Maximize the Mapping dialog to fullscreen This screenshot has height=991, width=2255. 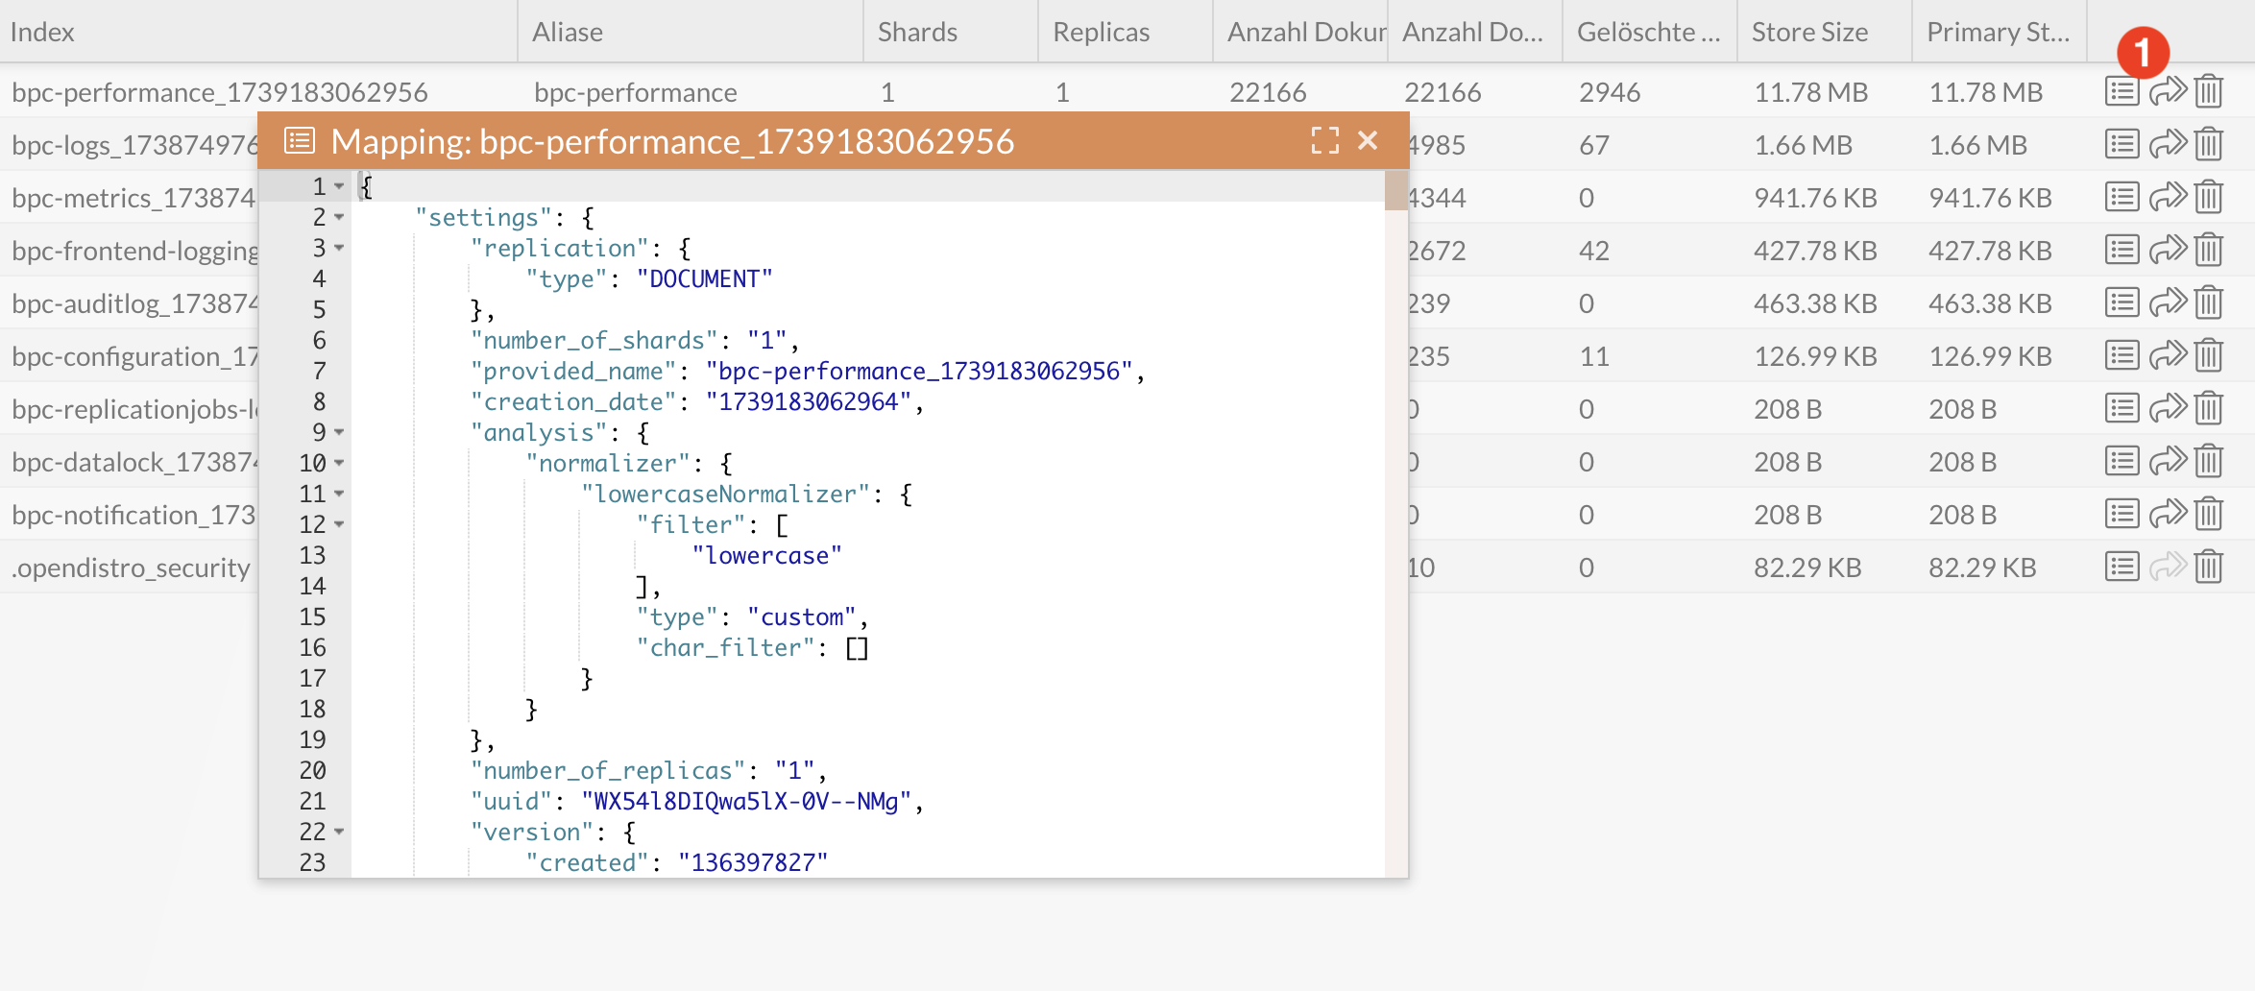coord(1324,141)
